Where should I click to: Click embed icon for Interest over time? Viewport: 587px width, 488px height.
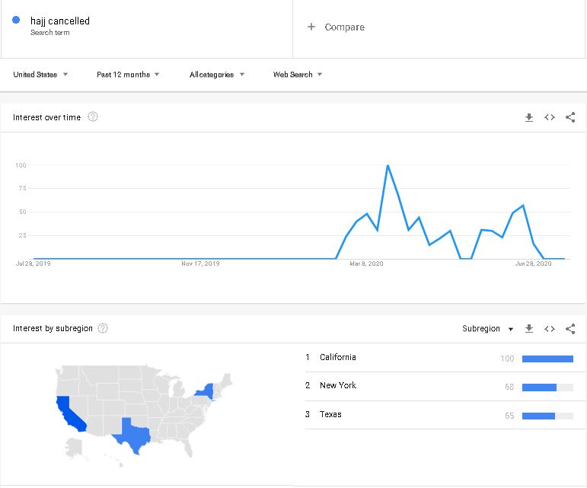[x=550, y=117]
